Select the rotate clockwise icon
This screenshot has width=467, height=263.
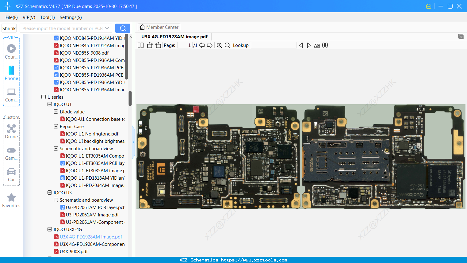[158, 45]
